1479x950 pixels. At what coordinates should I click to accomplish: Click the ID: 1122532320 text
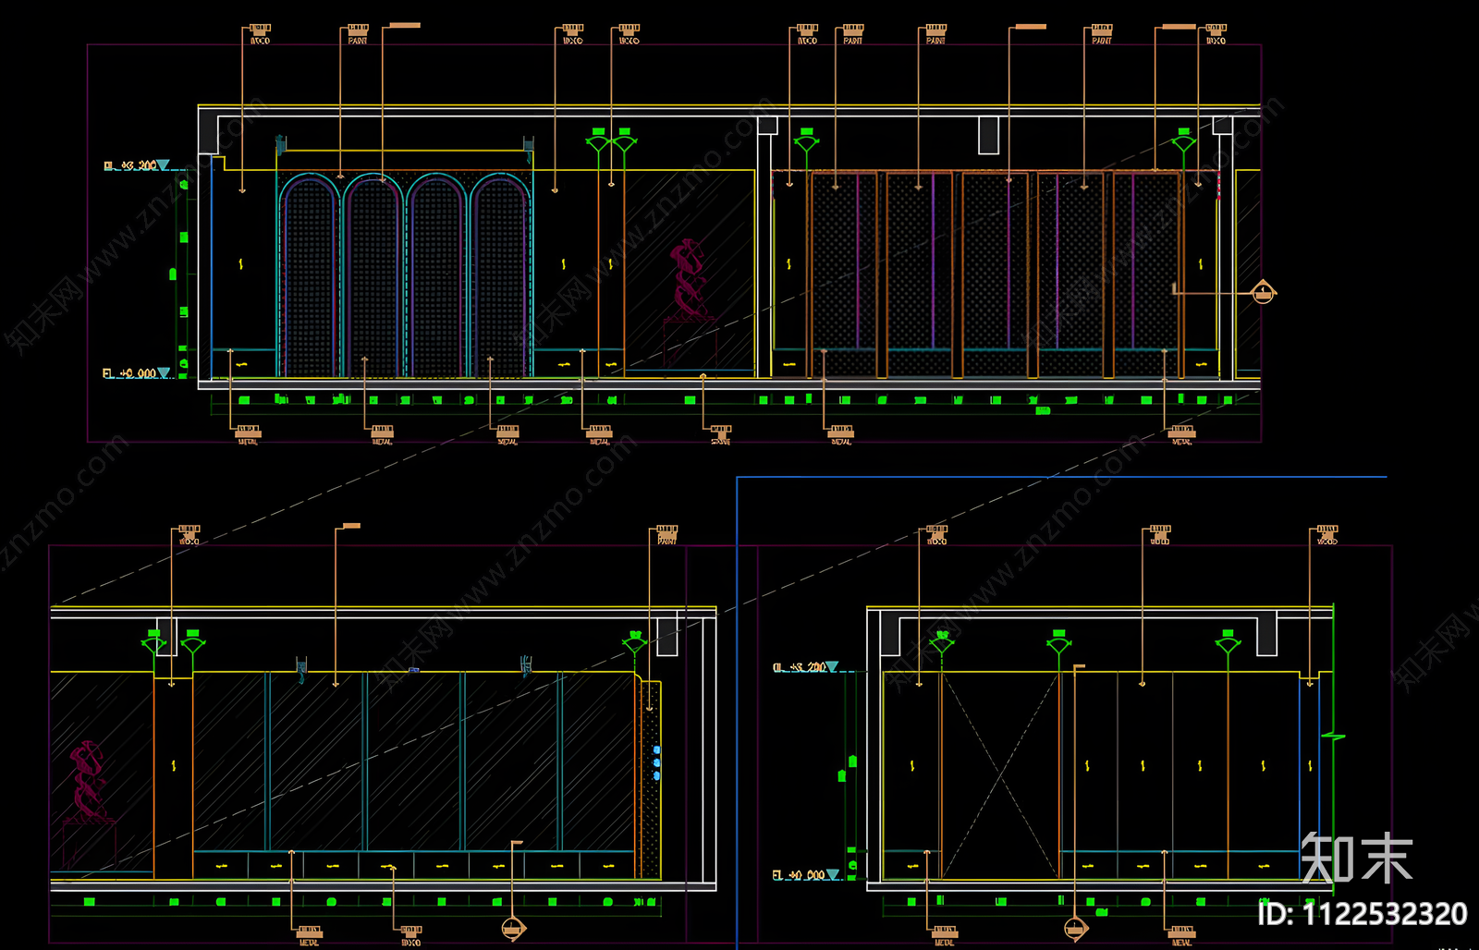pos(1363,914)
